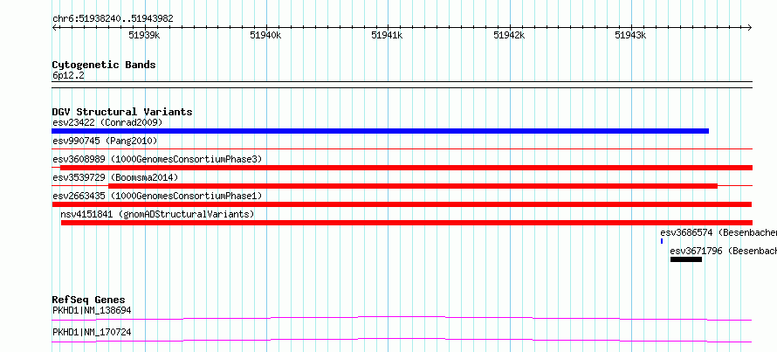Open the esv990745 (Pang2010) variant label
The image size is (777, 352).
[105, 141]
